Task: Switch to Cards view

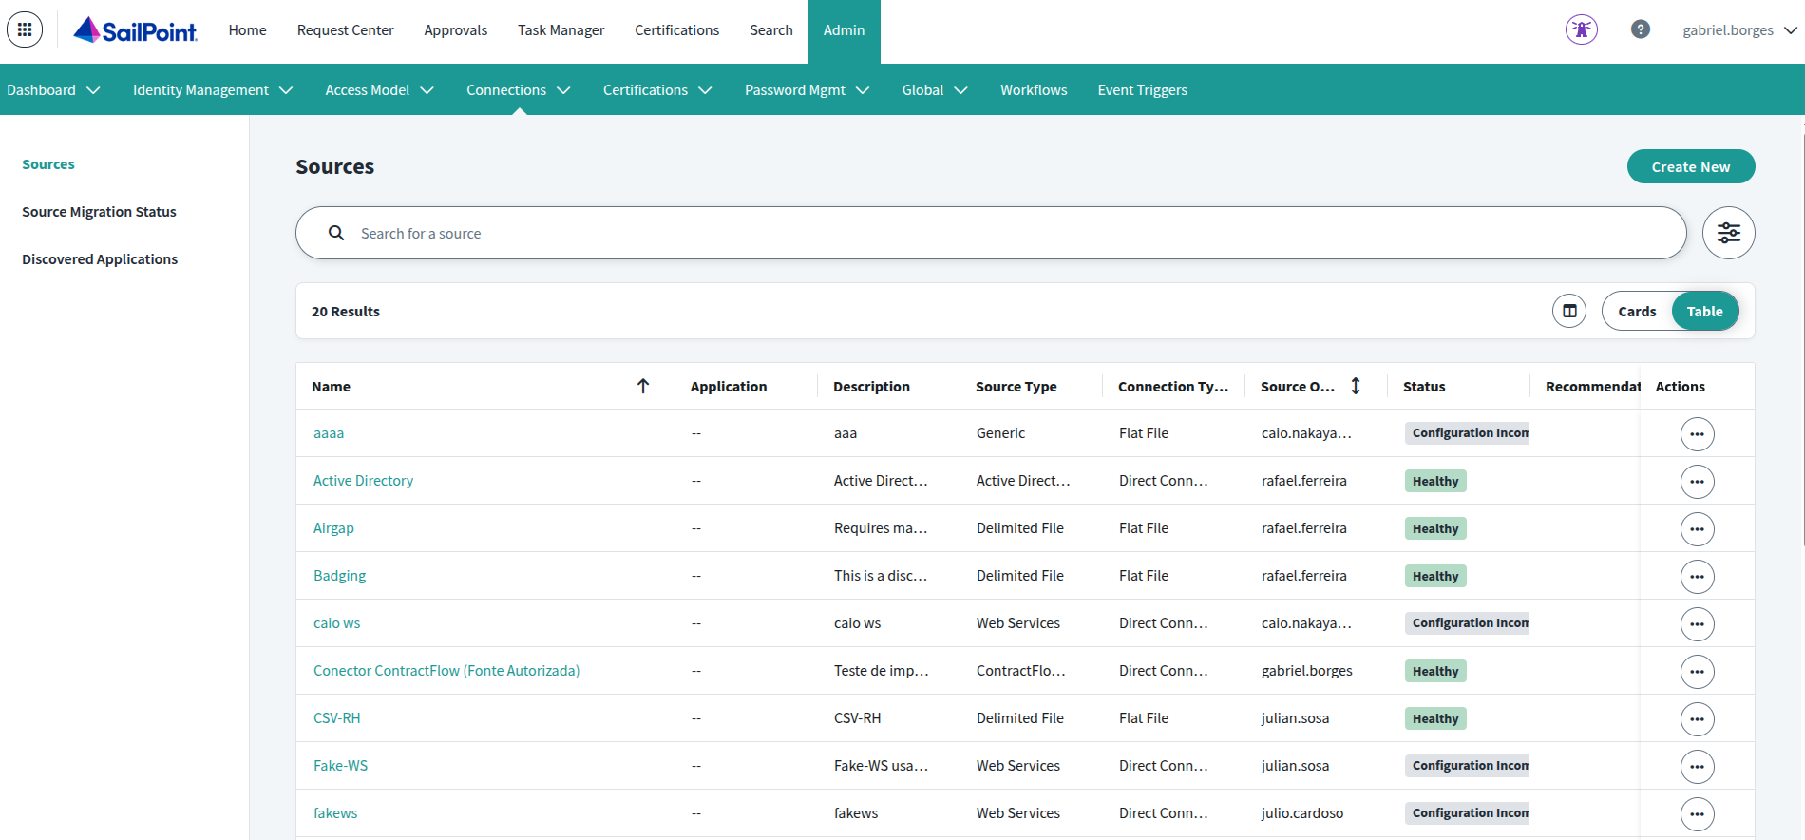Action: tap(1636, 312)
